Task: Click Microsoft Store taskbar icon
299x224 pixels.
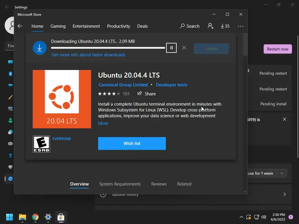Action: tap(61, 217)
